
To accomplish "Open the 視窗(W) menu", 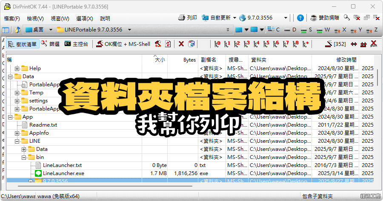I will click(x=60, y=19).
